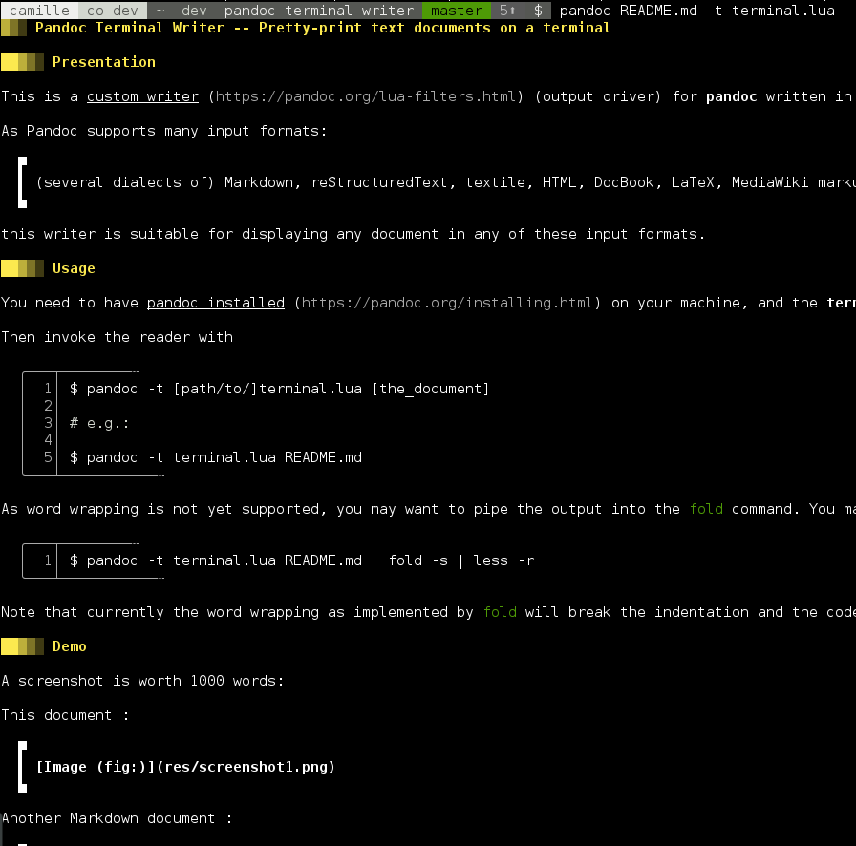Click the 'dev' directory prompt segment
The width and height of the screenshot is (856, 846).
(194, 11)
